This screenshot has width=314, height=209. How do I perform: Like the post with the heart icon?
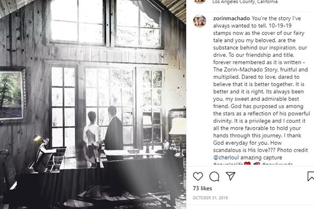(x=198, y=177)
